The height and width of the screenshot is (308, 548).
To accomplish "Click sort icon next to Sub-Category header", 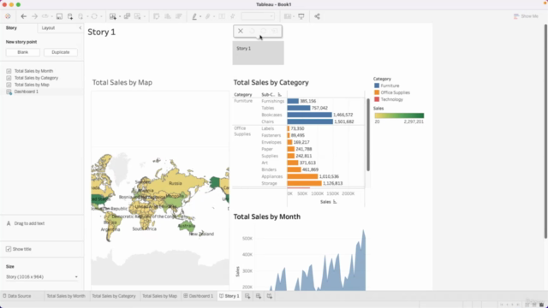I will (280, 95).
